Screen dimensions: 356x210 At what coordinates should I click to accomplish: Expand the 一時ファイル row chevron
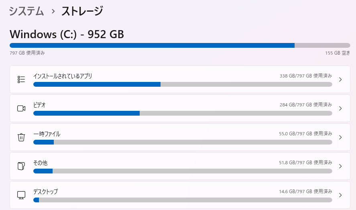pos(340,137)
